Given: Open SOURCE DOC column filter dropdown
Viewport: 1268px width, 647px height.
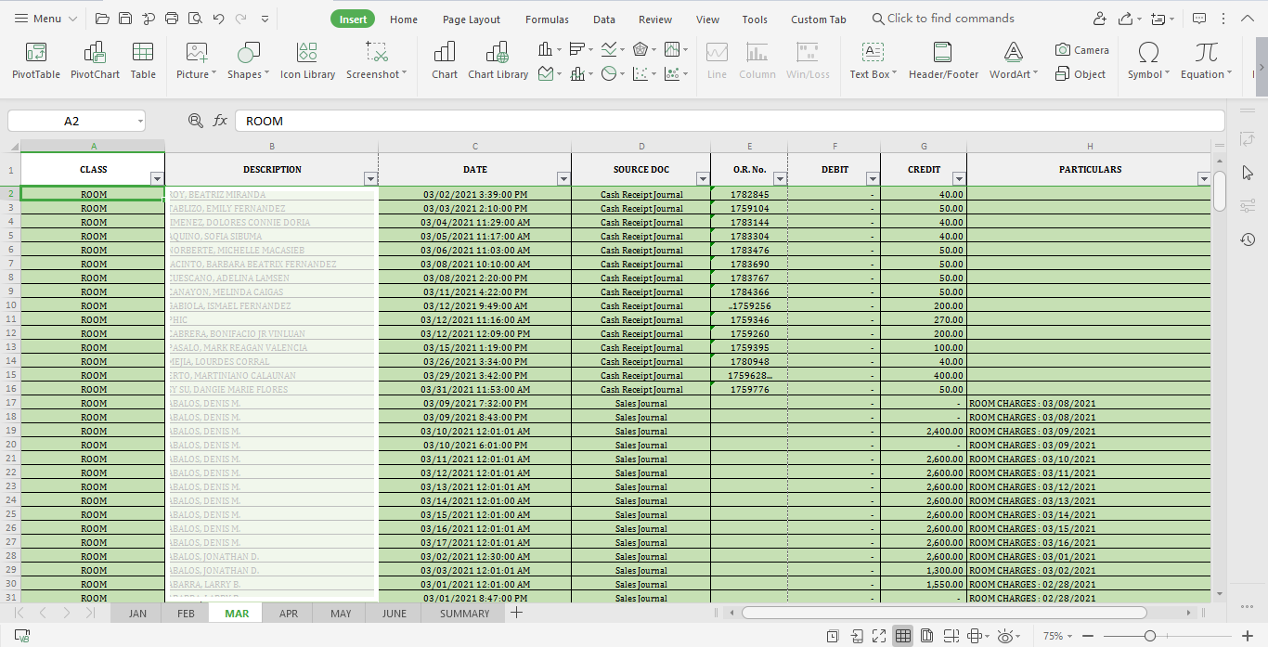Looking at the screenshot, I should coord(703,179).
